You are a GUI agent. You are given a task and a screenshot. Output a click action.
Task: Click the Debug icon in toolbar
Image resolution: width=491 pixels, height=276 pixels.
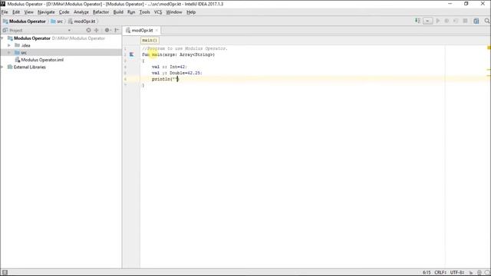pyautogui.click(x=447, y=21)
